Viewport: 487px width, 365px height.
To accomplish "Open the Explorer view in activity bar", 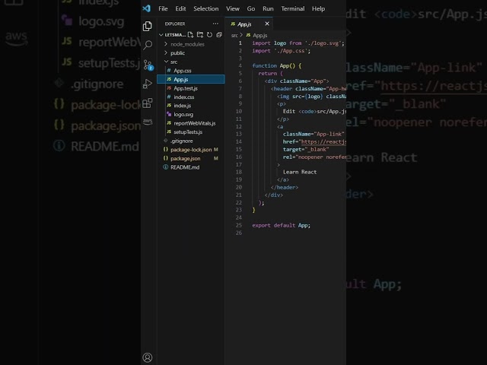I will (x=147, y=26).
